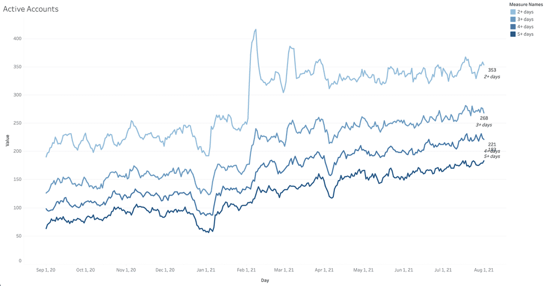The width and height of the screenshot is (553, 286).
Task: Click the Feb 1, 21 x-axis tick label
Action: (246, 270)
